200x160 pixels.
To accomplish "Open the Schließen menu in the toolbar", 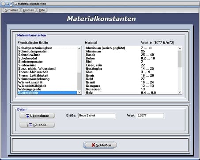I will tap(11, 10).
